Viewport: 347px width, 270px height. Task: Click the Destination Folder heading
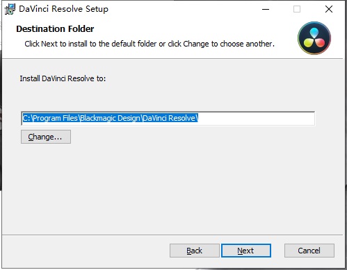[55, 29]
